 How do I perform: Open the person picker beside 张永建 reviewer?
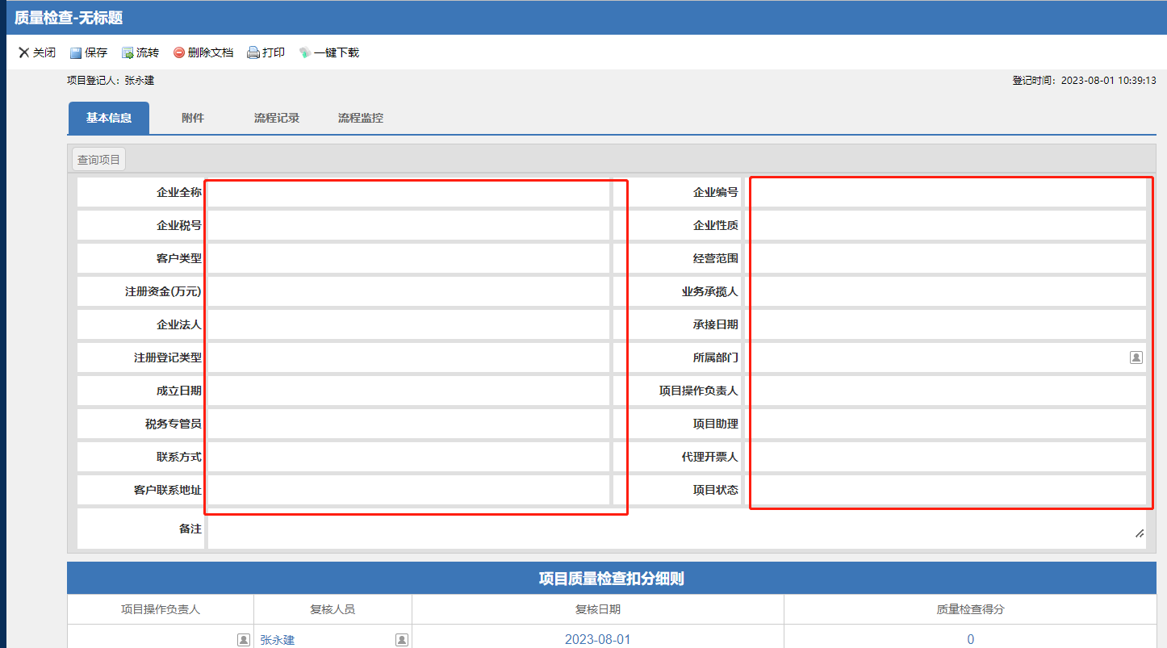click(x=402, y=640)
